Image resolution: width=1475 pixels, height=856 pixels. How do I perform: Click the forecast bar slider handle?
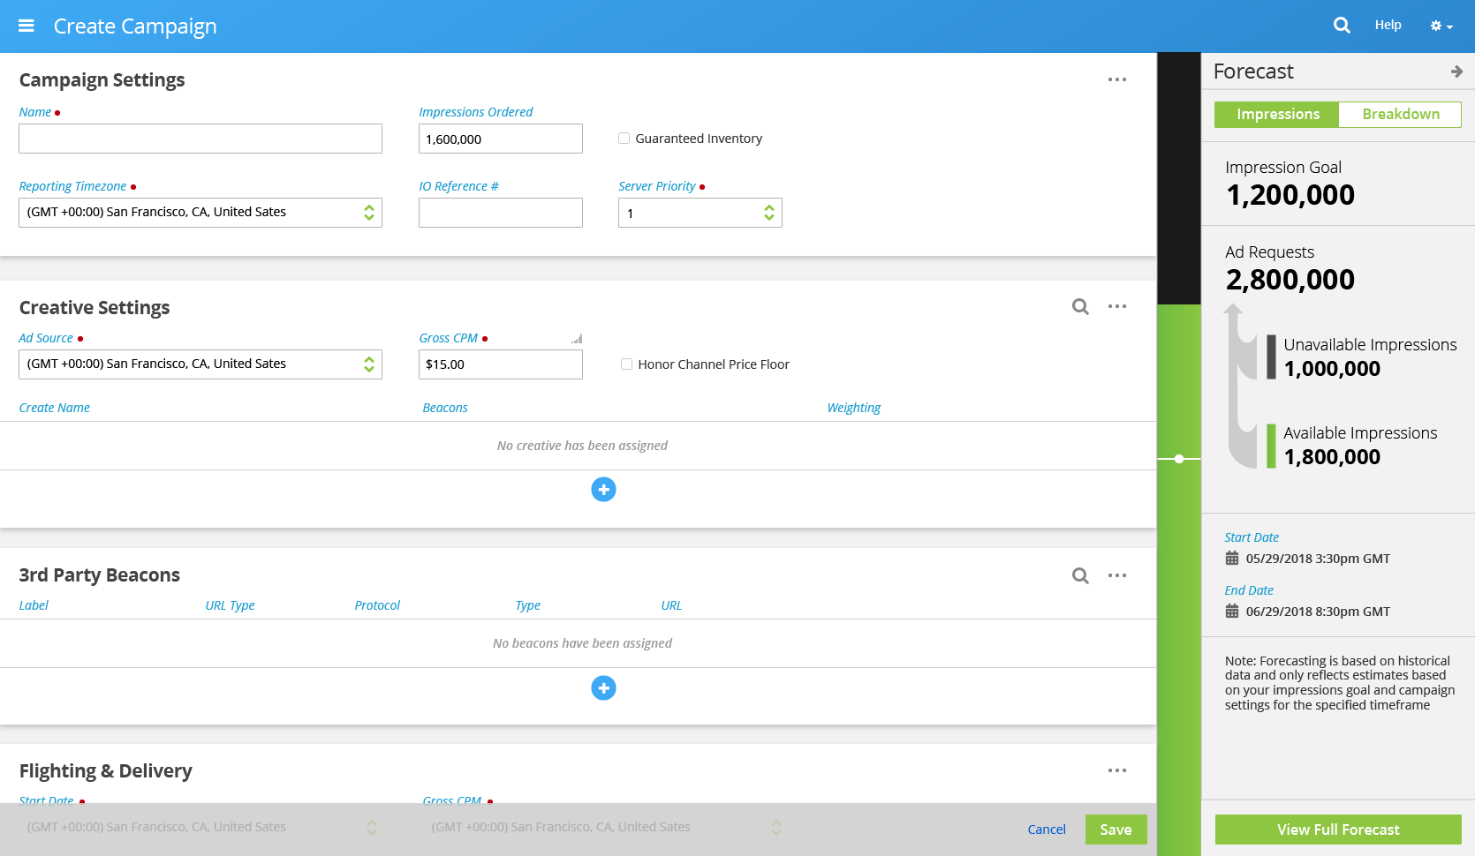click(x=1179, y=459)
